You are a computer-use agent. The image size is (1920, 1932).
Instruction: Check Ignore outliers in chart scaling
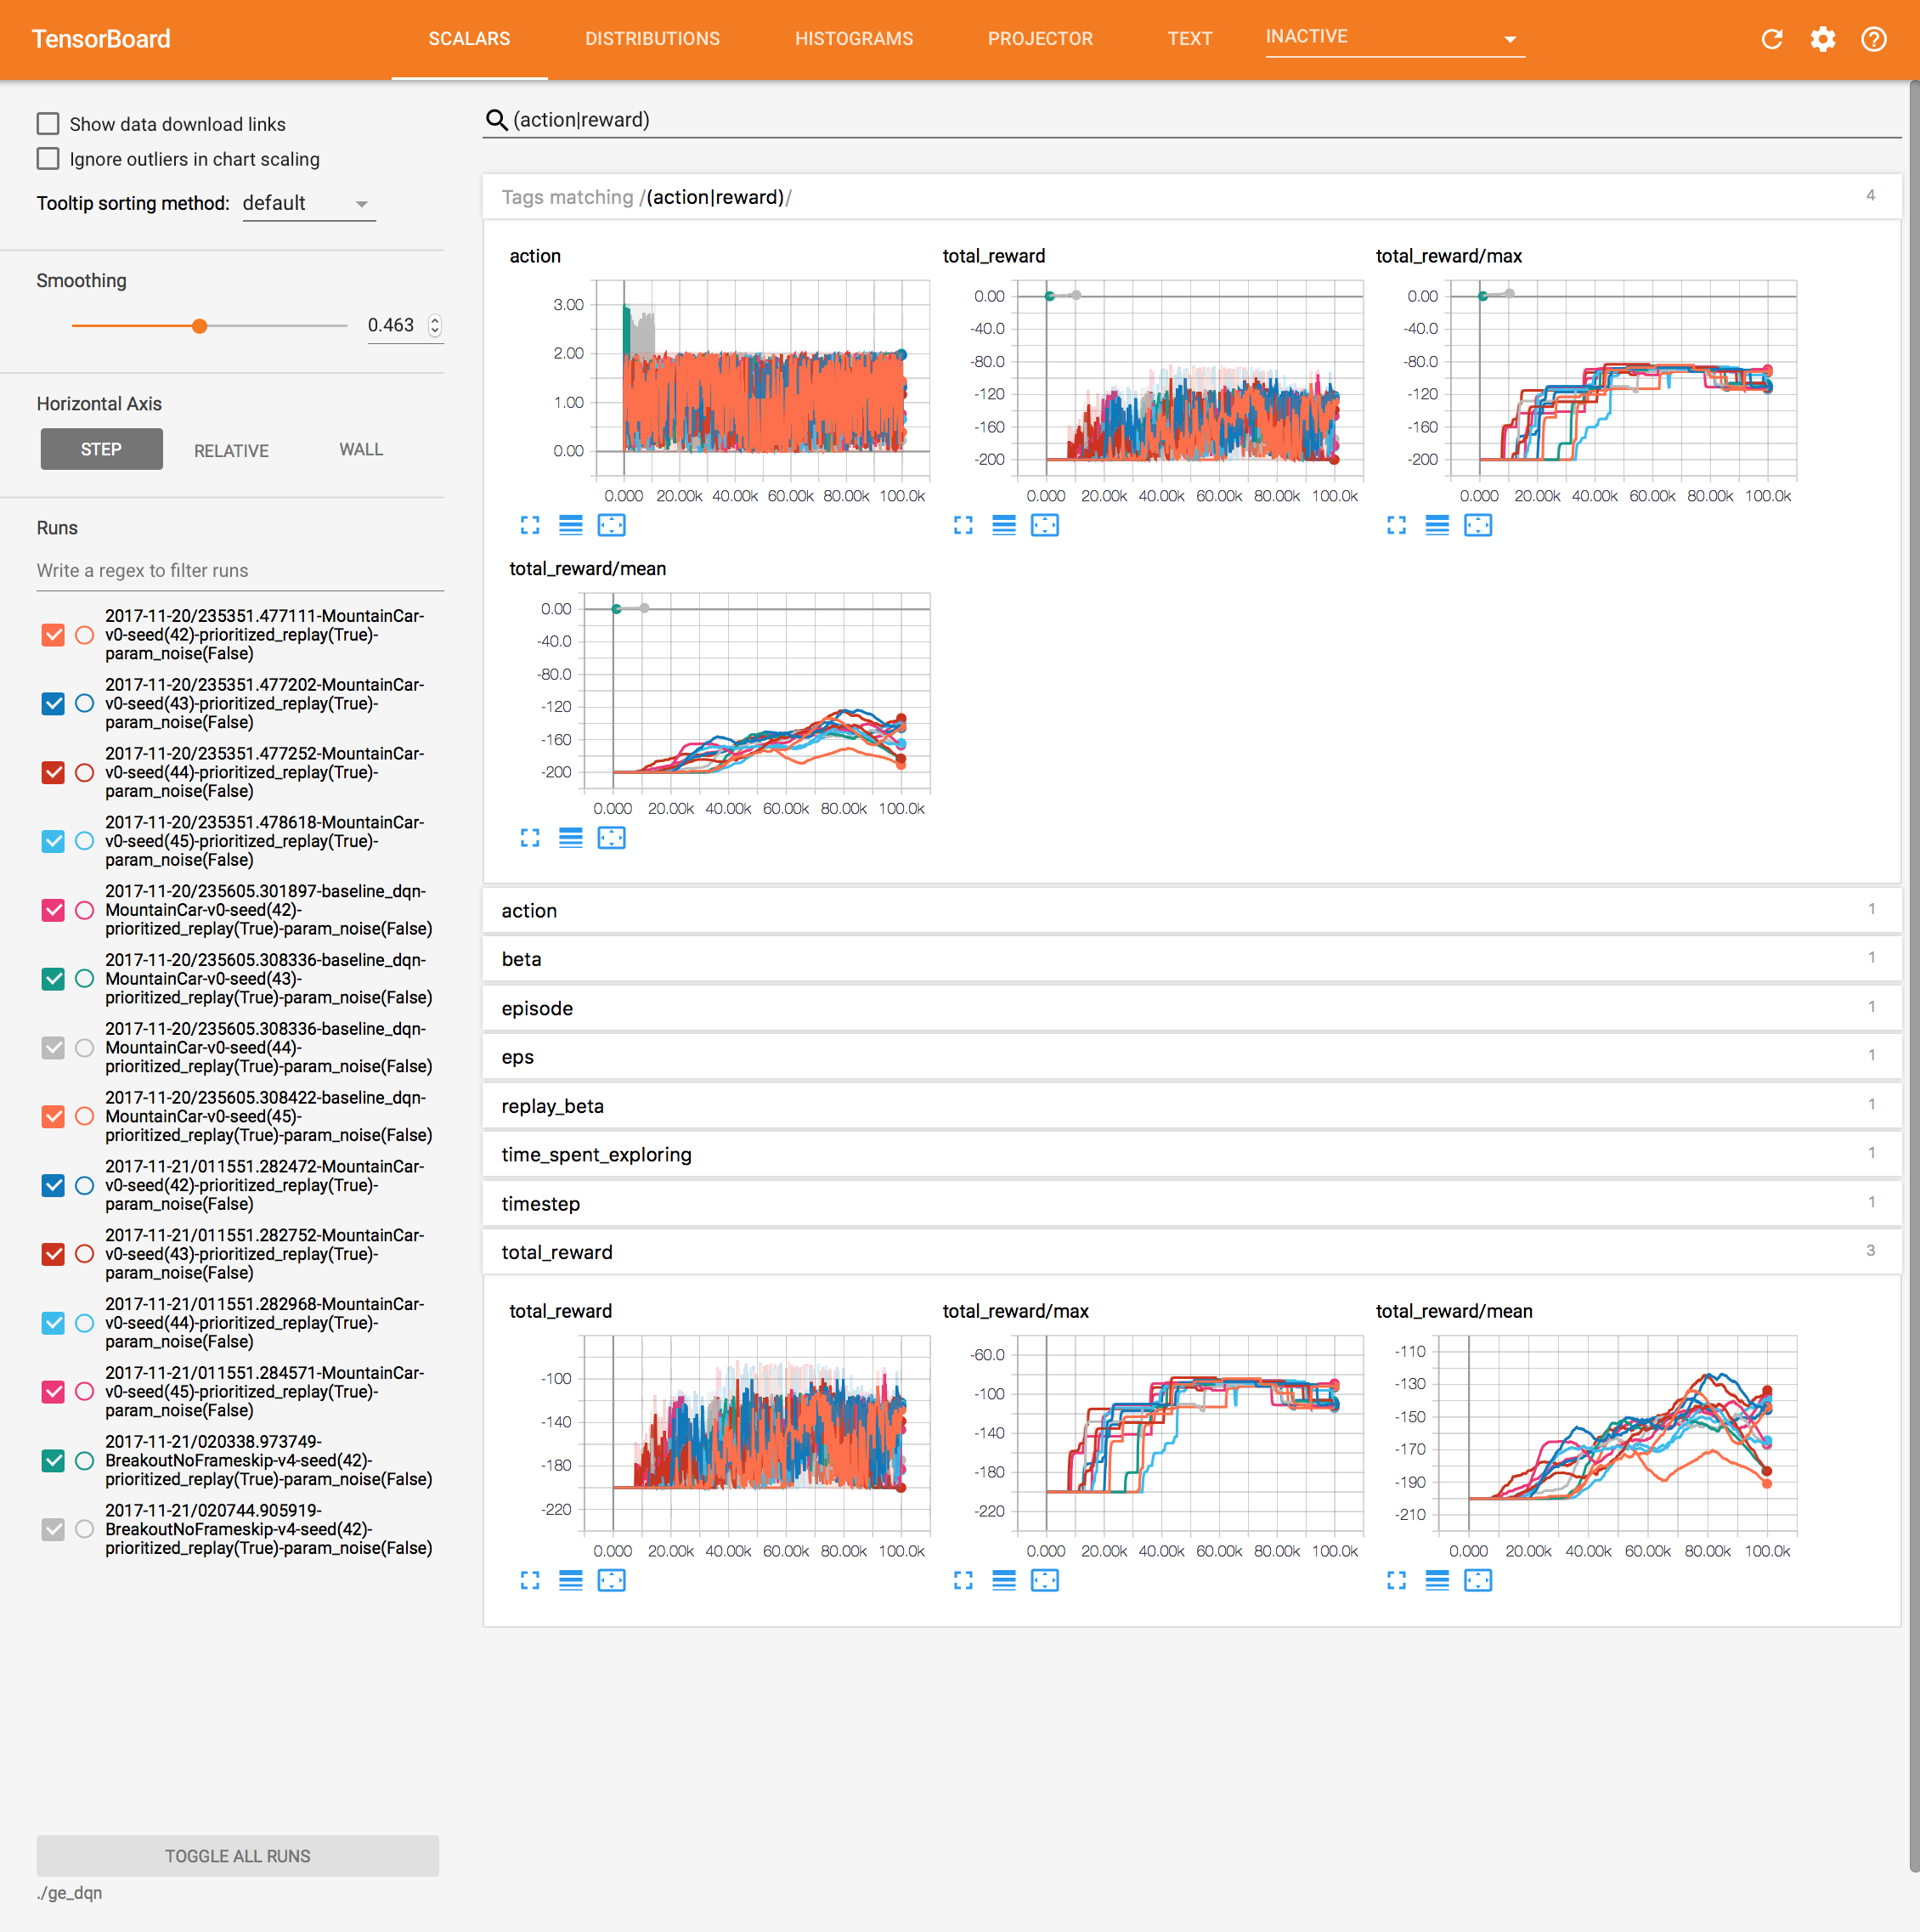[x=48, y=159]
